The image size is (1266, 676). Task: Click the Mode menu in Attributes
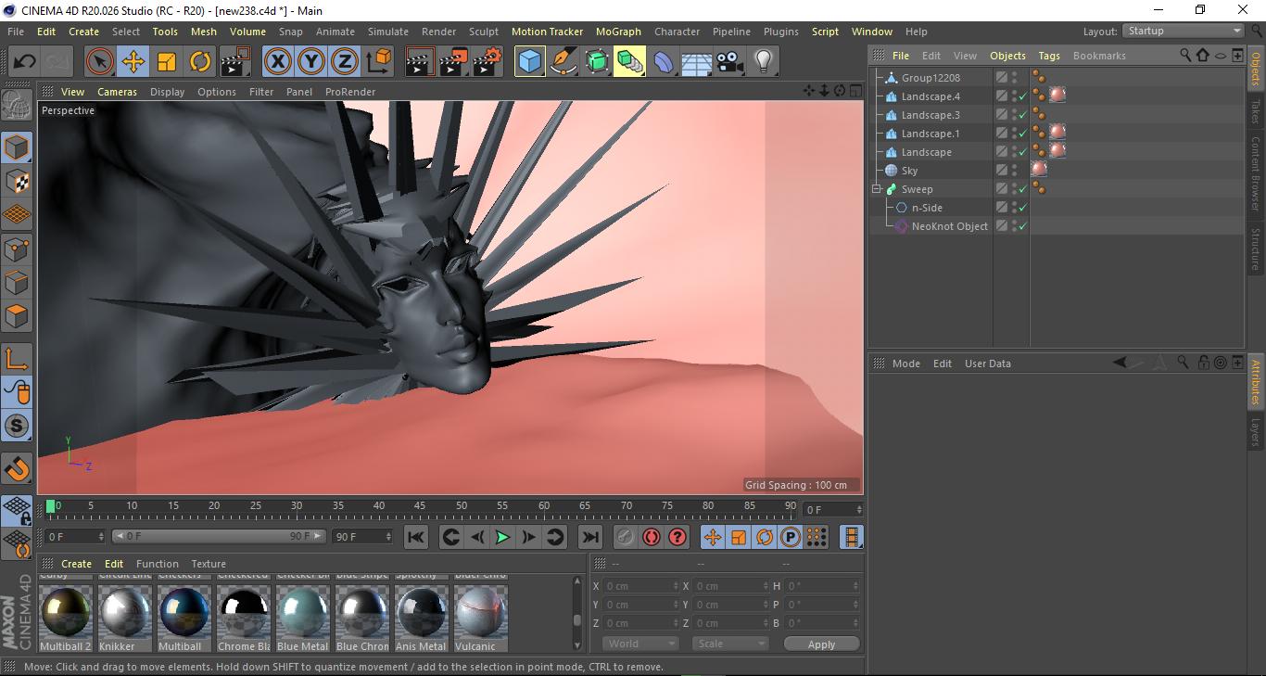point(905,364)
